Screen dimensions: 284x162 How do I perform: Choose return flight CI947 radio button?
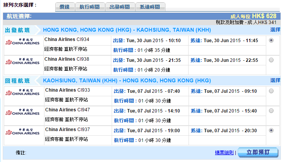pyautogui.click(x=271, y=111)
